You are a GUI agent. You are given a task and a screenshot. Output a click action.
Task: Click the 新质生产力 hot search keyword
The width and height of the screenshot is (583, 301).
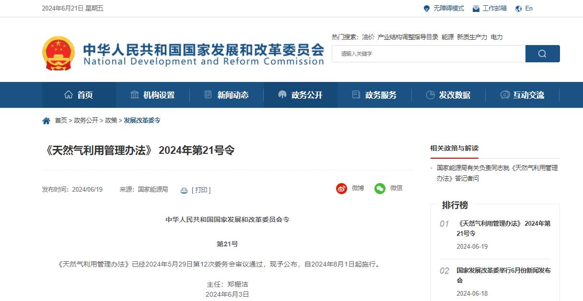click(x=472, y=37)
